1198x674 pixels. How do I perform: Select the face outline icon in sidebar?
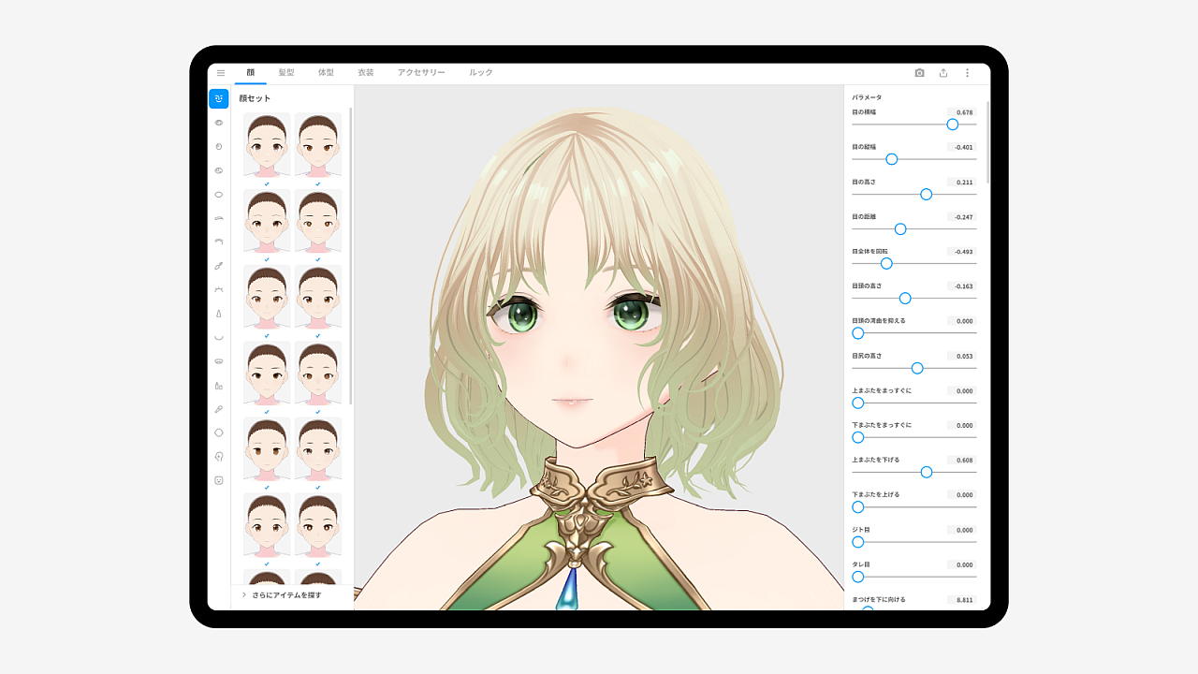point(218,432)
